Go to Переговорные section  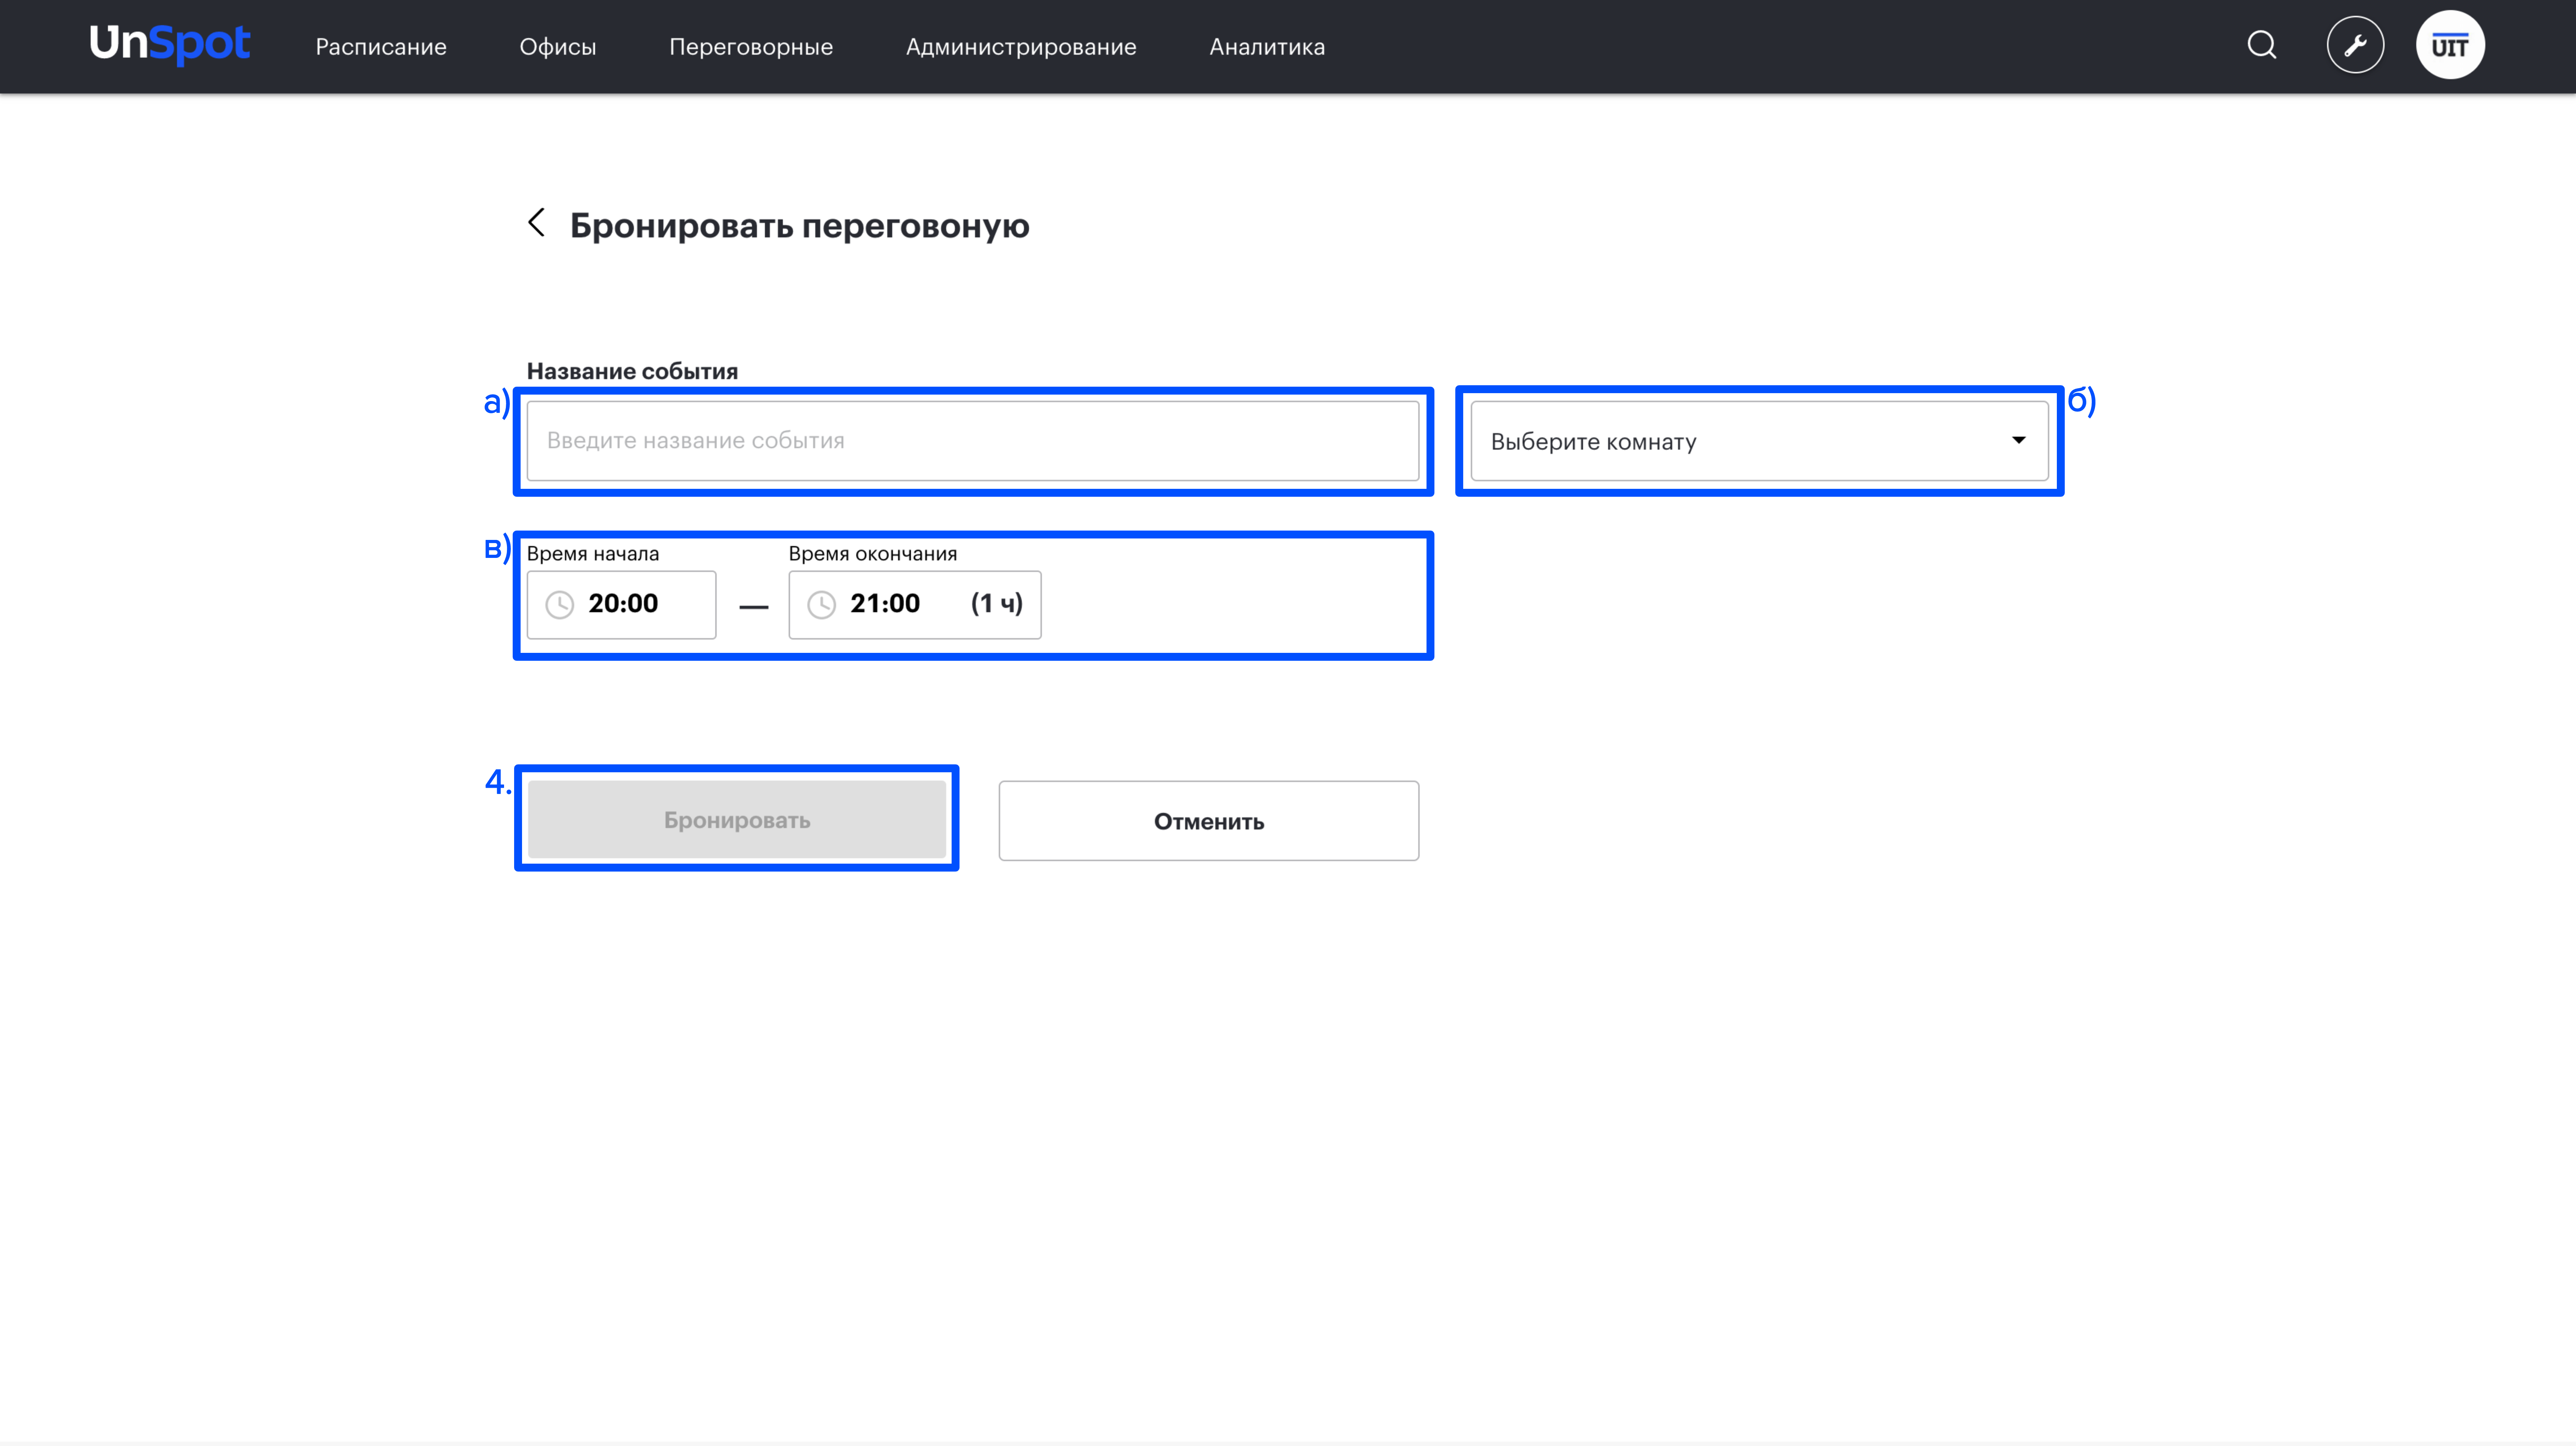[751, 47]
